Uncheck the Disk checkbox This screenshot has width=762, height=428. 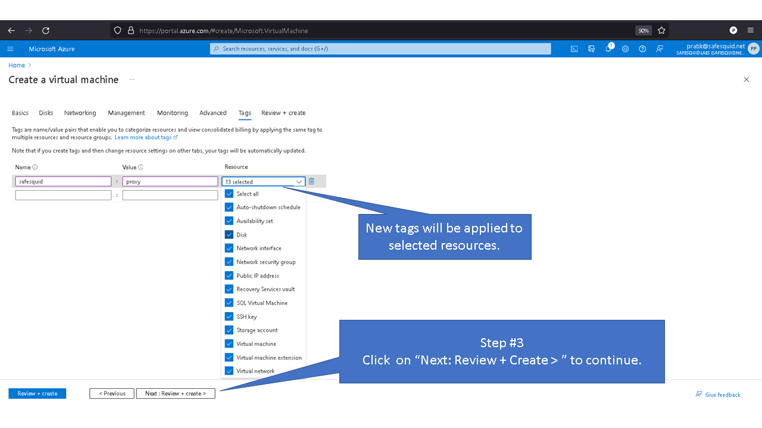click(x=229, y=235)
